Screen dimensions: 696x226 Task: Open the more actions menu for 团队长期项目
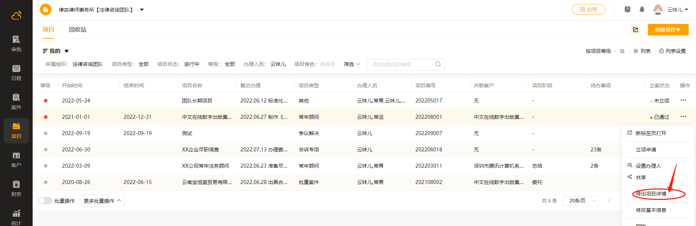click(683, 100)
